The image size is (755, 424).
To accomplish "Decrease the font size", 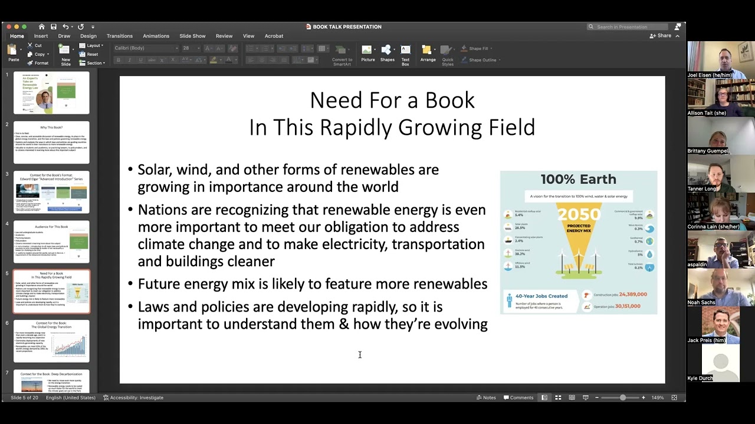I will pos(219,48).
